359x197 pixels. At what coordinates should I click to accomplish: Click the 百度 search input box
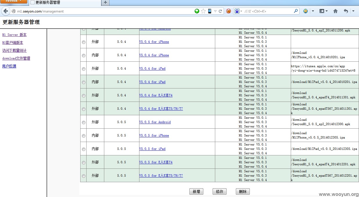pos(268,11)
